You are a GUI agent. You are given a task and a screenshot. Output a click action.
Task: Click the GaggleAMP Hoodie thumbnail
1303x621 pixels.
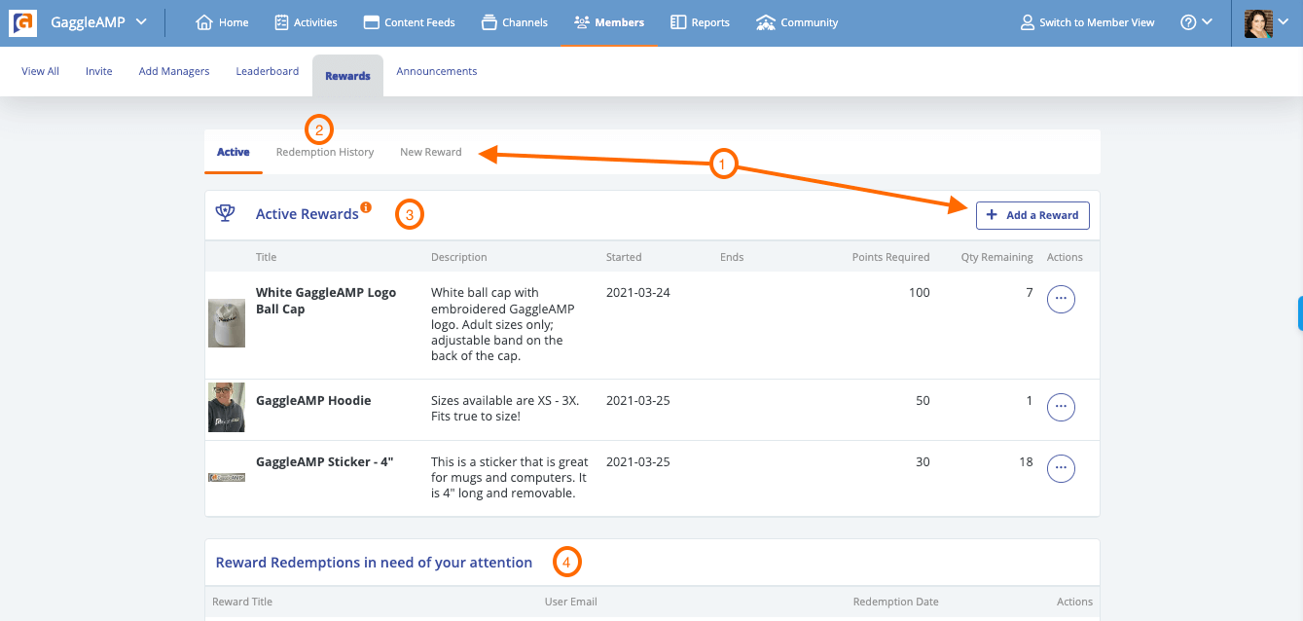click(227, 408)
